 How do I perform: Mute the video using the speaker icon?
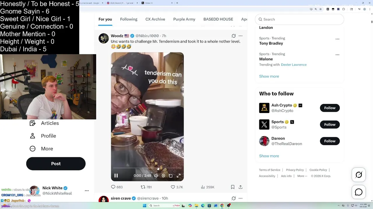pyautogui.click(x=156, y=176)
